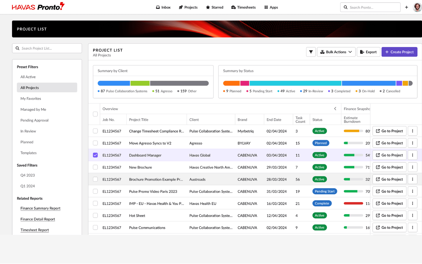The width and height of the screenshot is (422, 264).
Task: Focus the Search Pronto input field
Action: pos(370,7)
